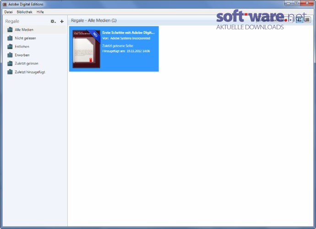Click the title Erste Schritte mit Adobe Digit...
Image resolution: width=316 pixels, height=229 pixels.
coord(128,33)
